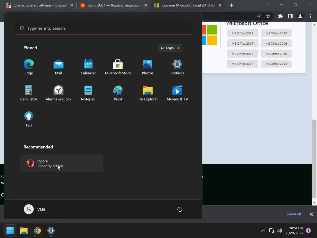Open Microsoft Store from pinned apps

[x=118, y=67]
